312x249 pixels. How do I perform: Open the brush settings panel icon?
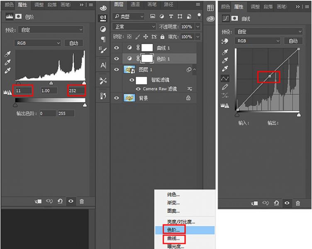point(103,50)
